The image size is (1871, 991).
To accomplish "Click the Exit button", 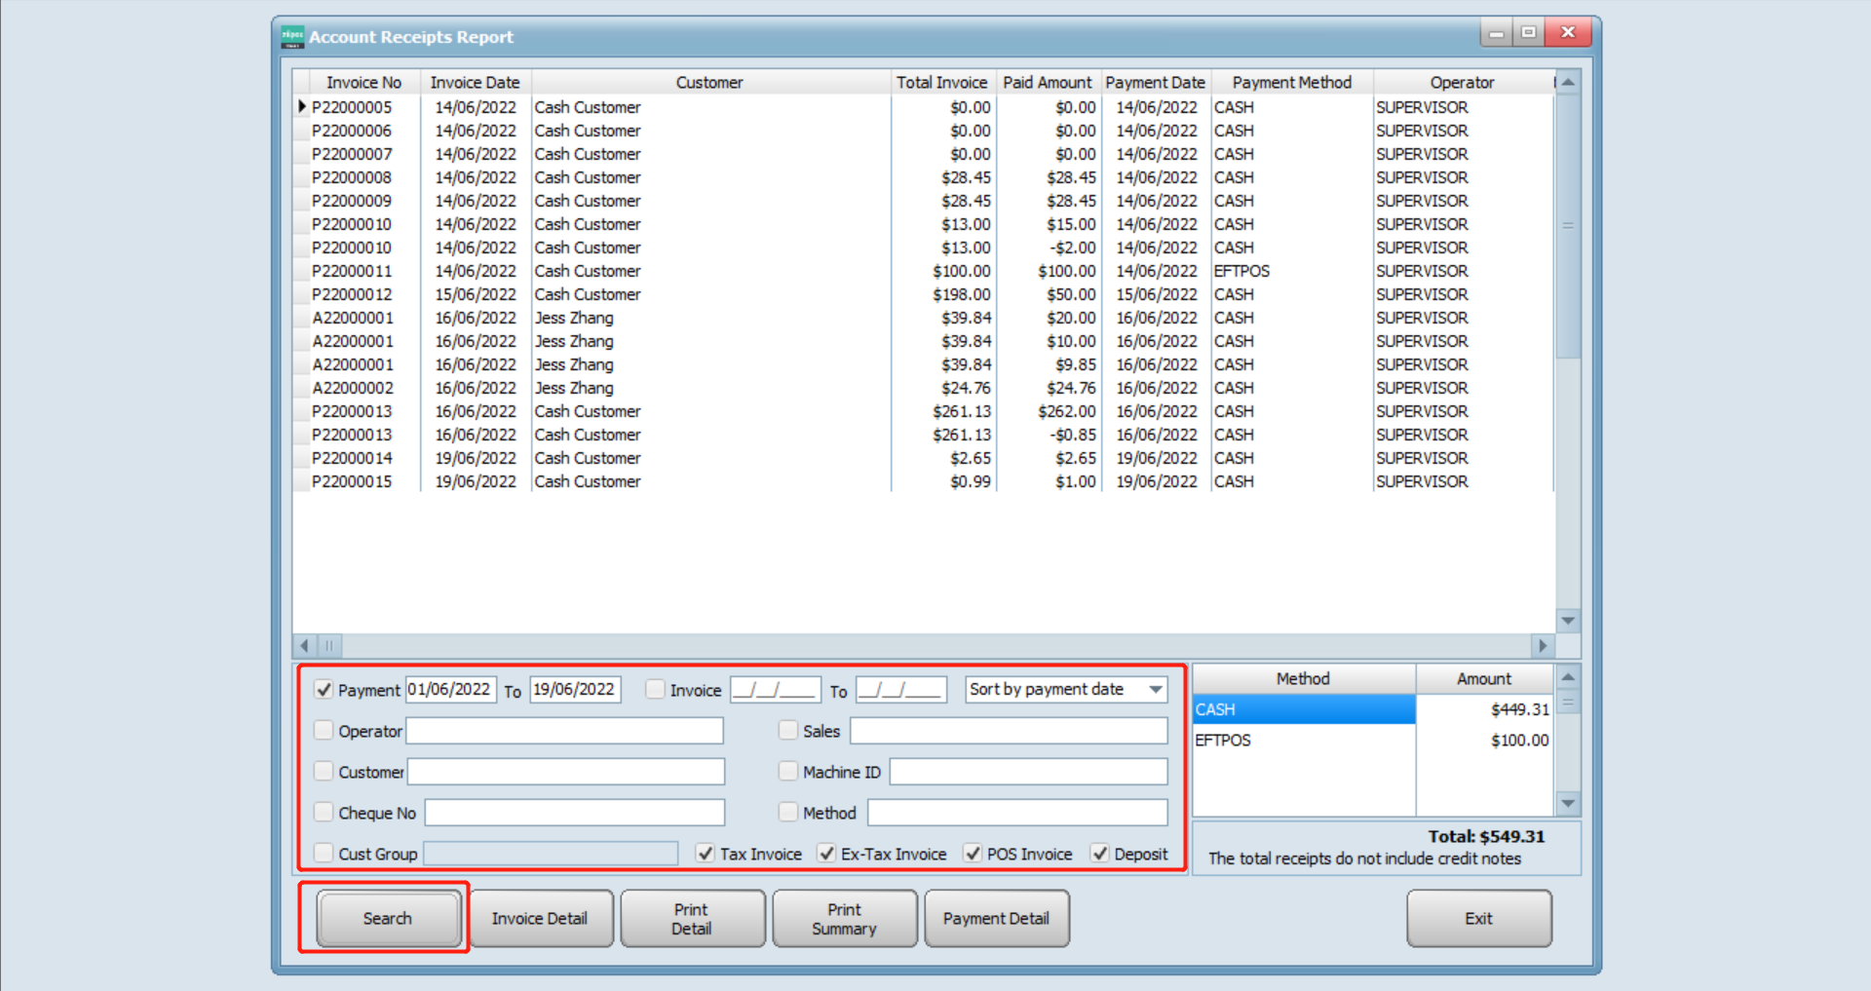I will click(1478, 918).
